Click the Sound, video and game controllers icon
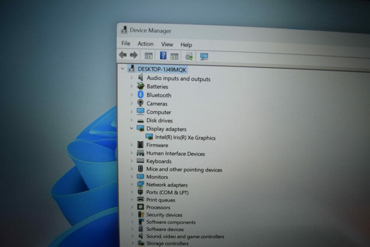 click(141, 236)
